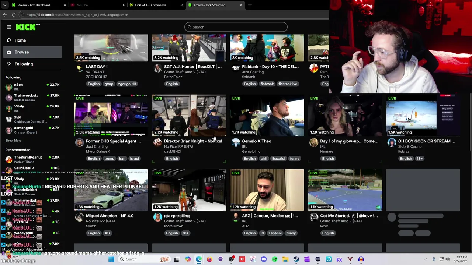Open the 'gta rp trolling' stream thumbnail
472x265 pixels.
(x=189, y=190)
